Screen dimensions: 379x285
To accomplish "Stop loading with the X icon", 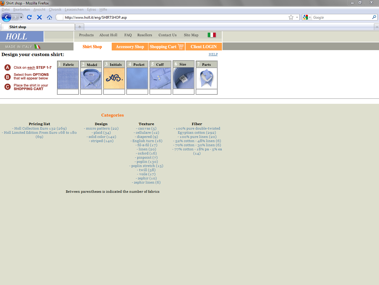I will 39,17.
